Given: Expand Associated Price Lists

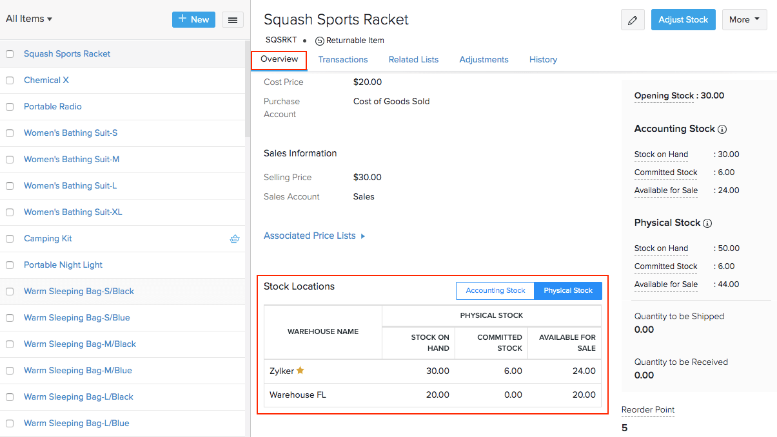Looking at the screenshot, I should tap(314, 236).
